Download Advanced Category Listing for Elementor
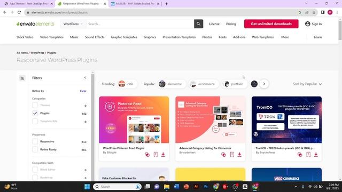 [x=239, y=155]
